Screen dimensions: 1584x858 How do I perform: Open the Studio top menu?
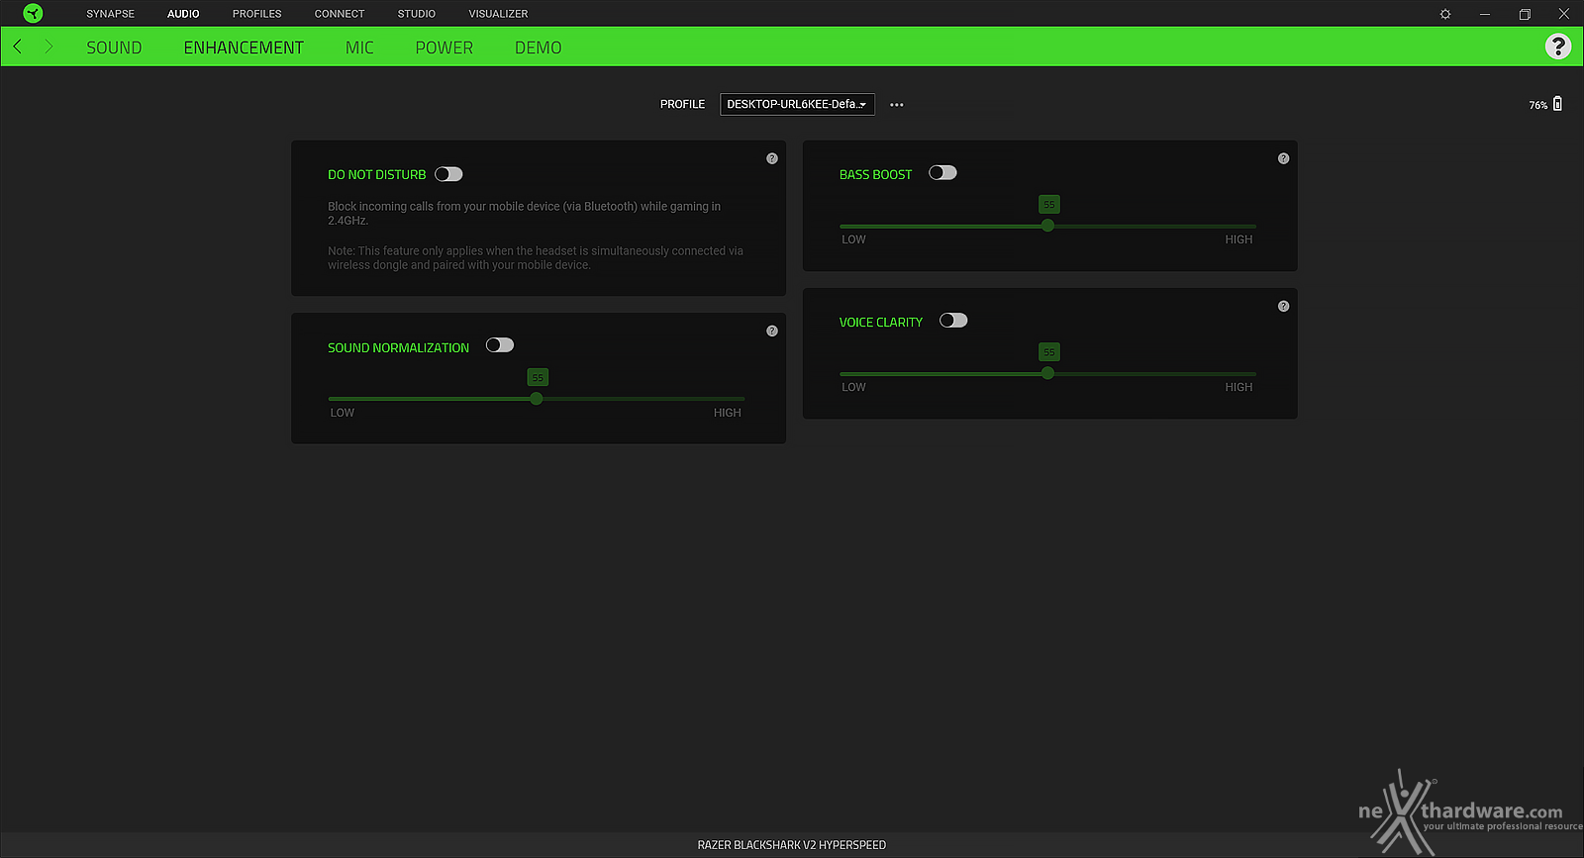tap(417, 14)
